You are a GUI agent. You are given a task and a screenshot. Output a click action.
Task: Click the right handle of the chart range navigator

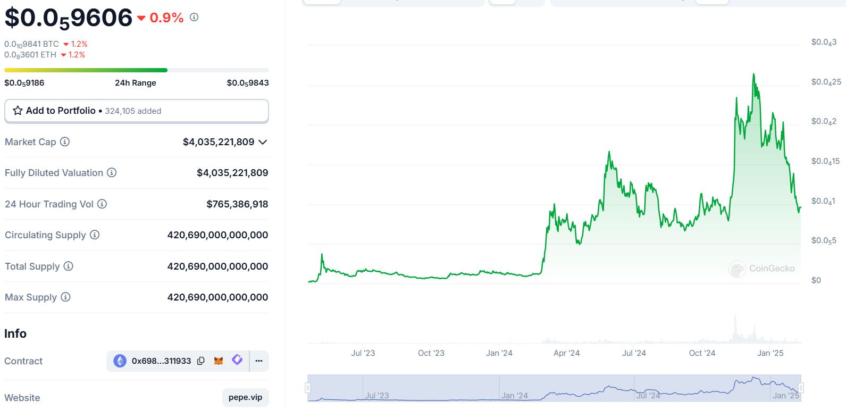[x=801, y=388]
